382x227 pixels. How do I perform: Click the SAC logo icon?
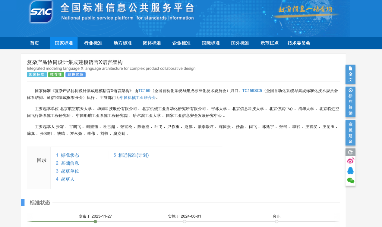click(41, 12)
